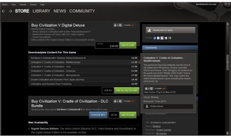The image size is (231, 138).
Task: Follow the Firaxis Games developer link
Action: point(164,130)
